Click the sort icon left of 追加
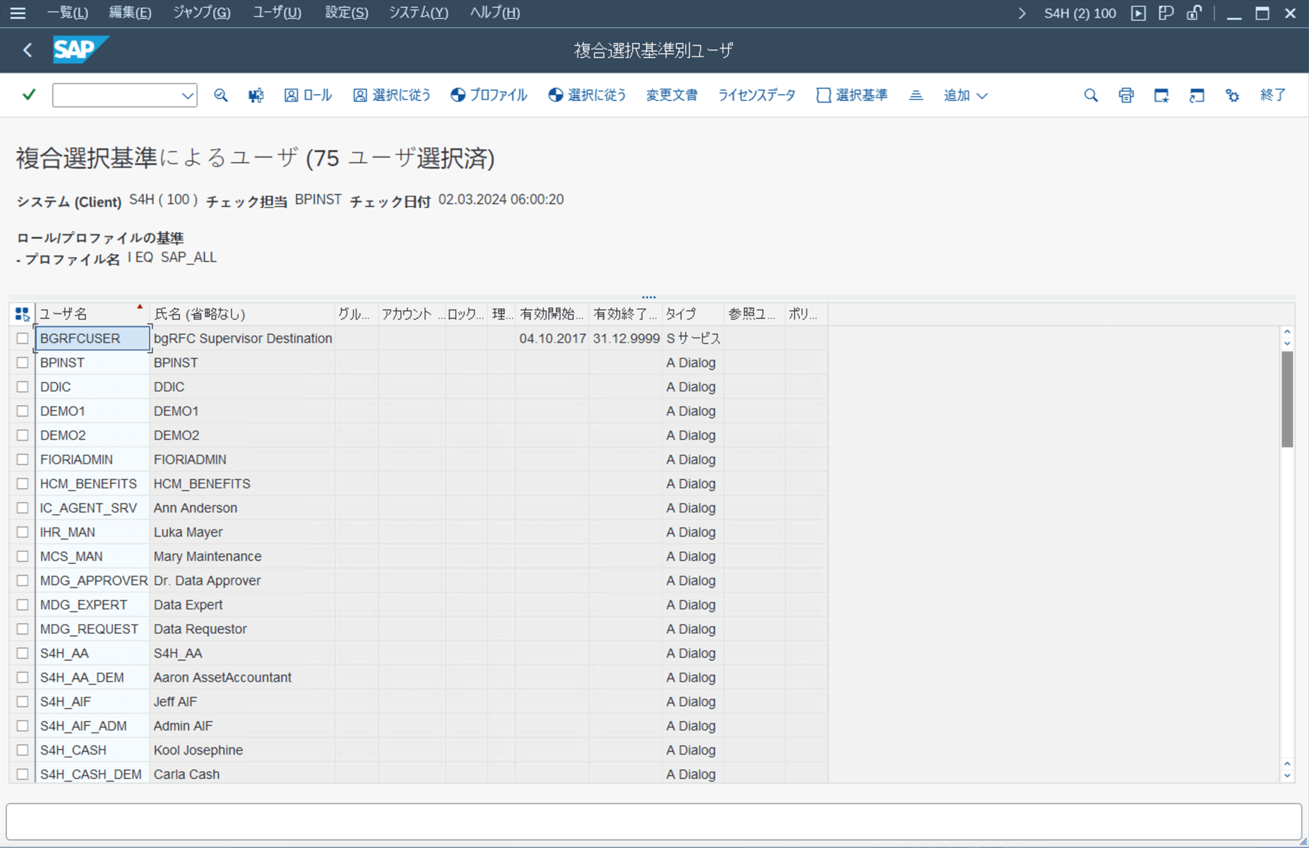The image size is (1309, 848). coord(915,95)
